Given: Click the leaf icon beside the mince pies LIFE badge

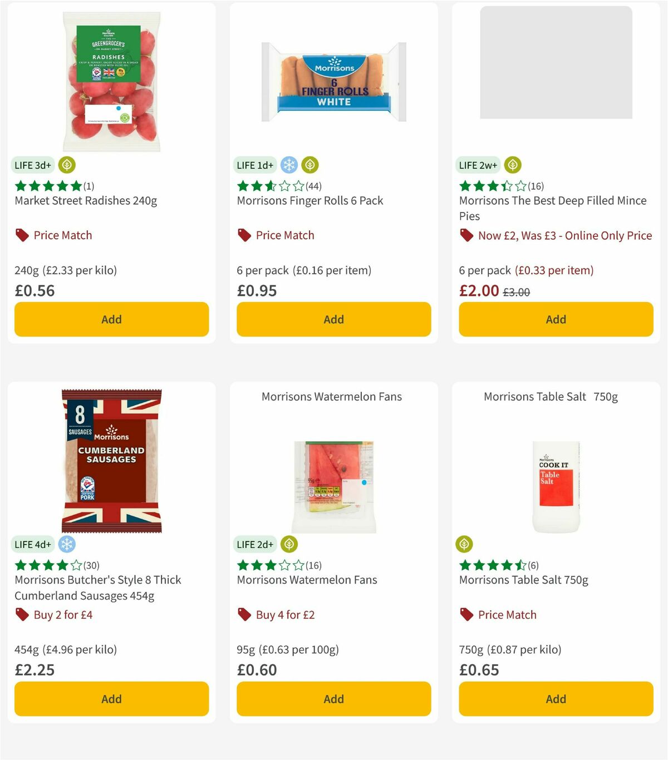Looking at the screenshot, I should [512, 165].
